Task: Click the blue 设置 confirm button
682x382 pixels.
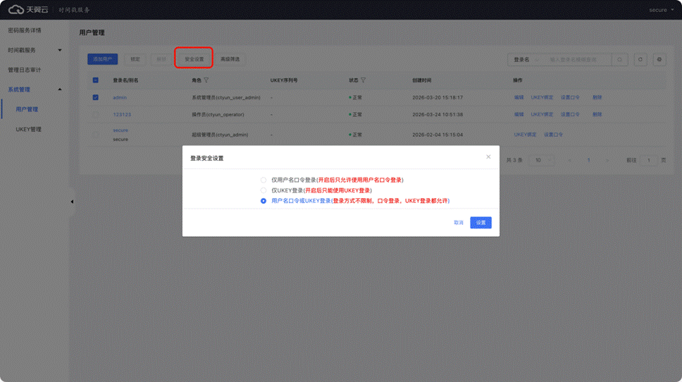Action: 480,223
